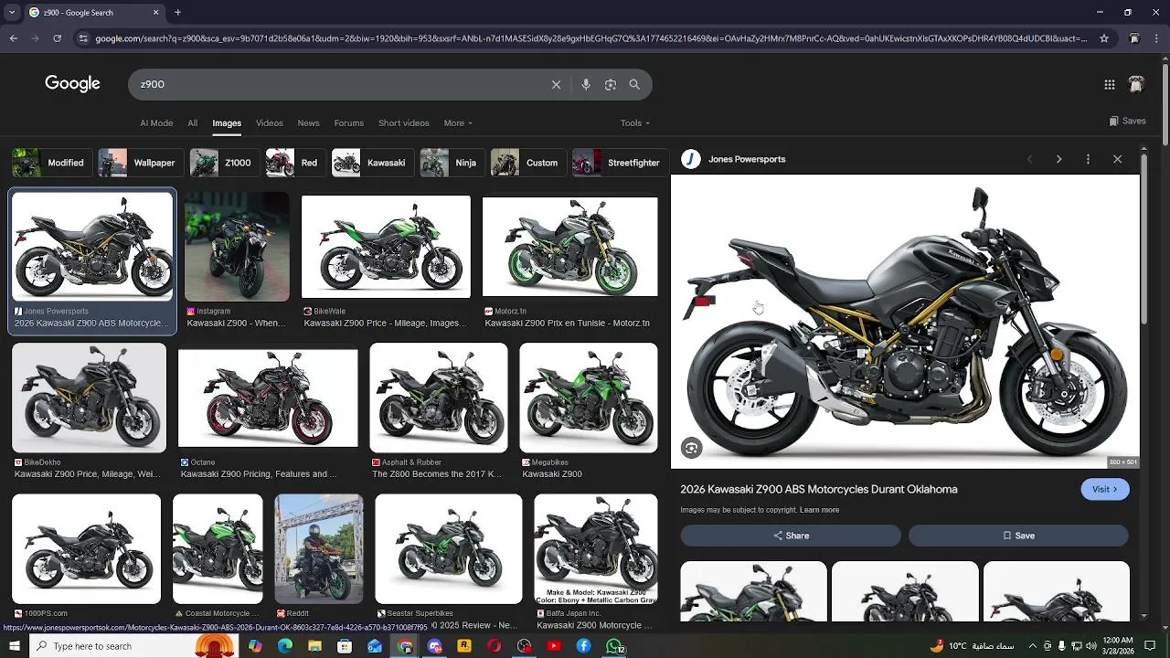The image size is (1170, 658).
Task: Filter images by Ninja chip
Action: tap(451, 163)
